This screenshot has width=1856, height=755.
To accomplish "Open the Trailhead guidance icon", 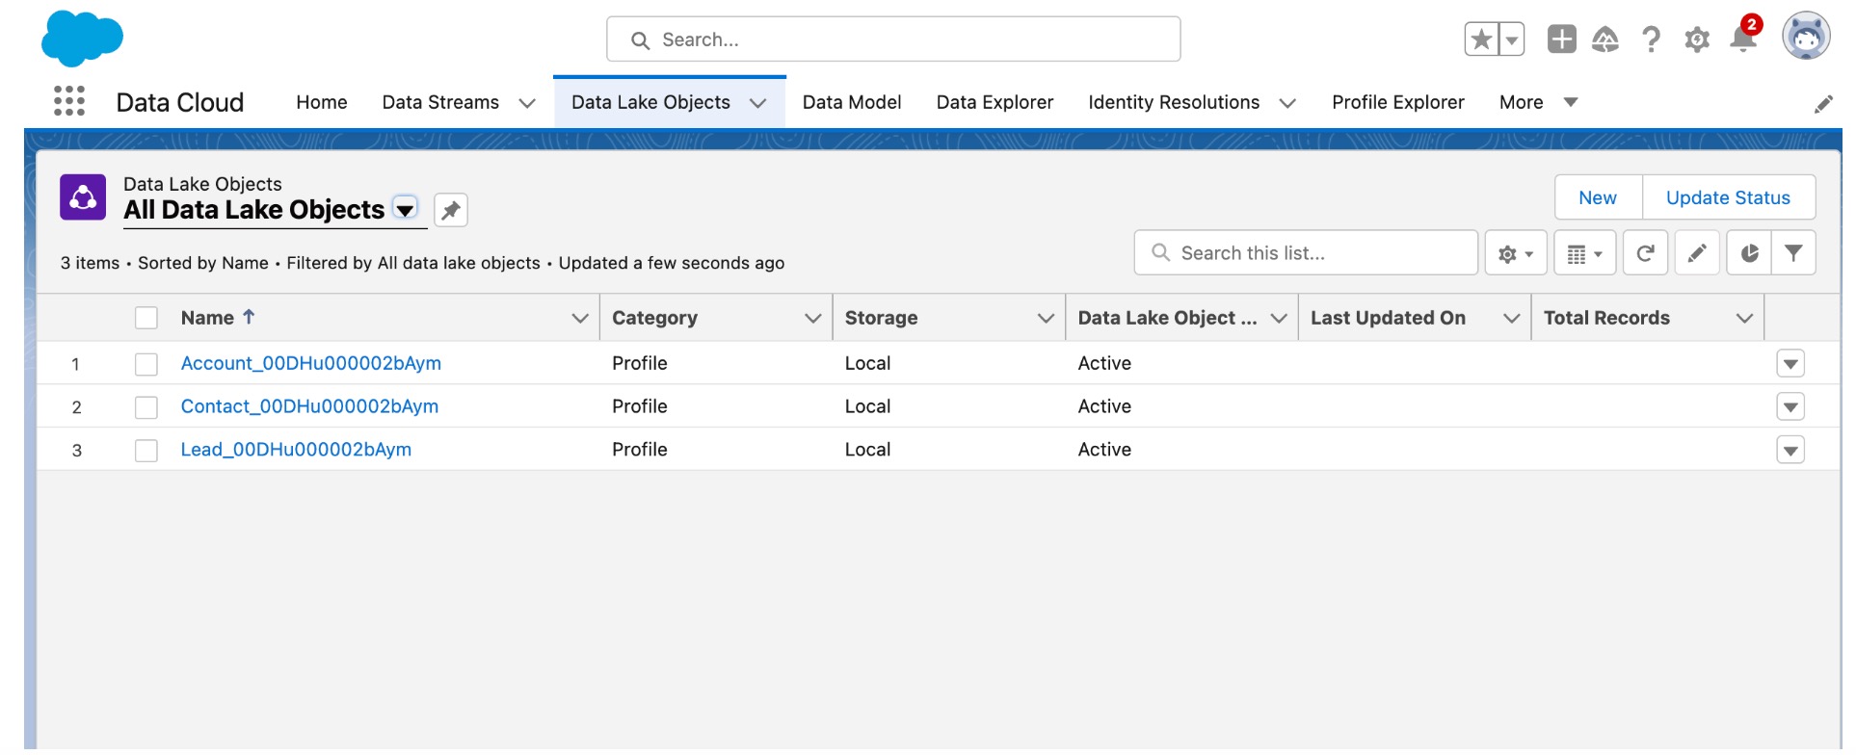I will pos(1605,39).
